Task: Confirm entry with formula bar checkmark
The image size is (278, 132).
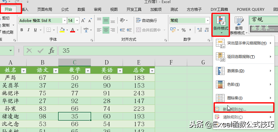Action: [x=40, y=51]
